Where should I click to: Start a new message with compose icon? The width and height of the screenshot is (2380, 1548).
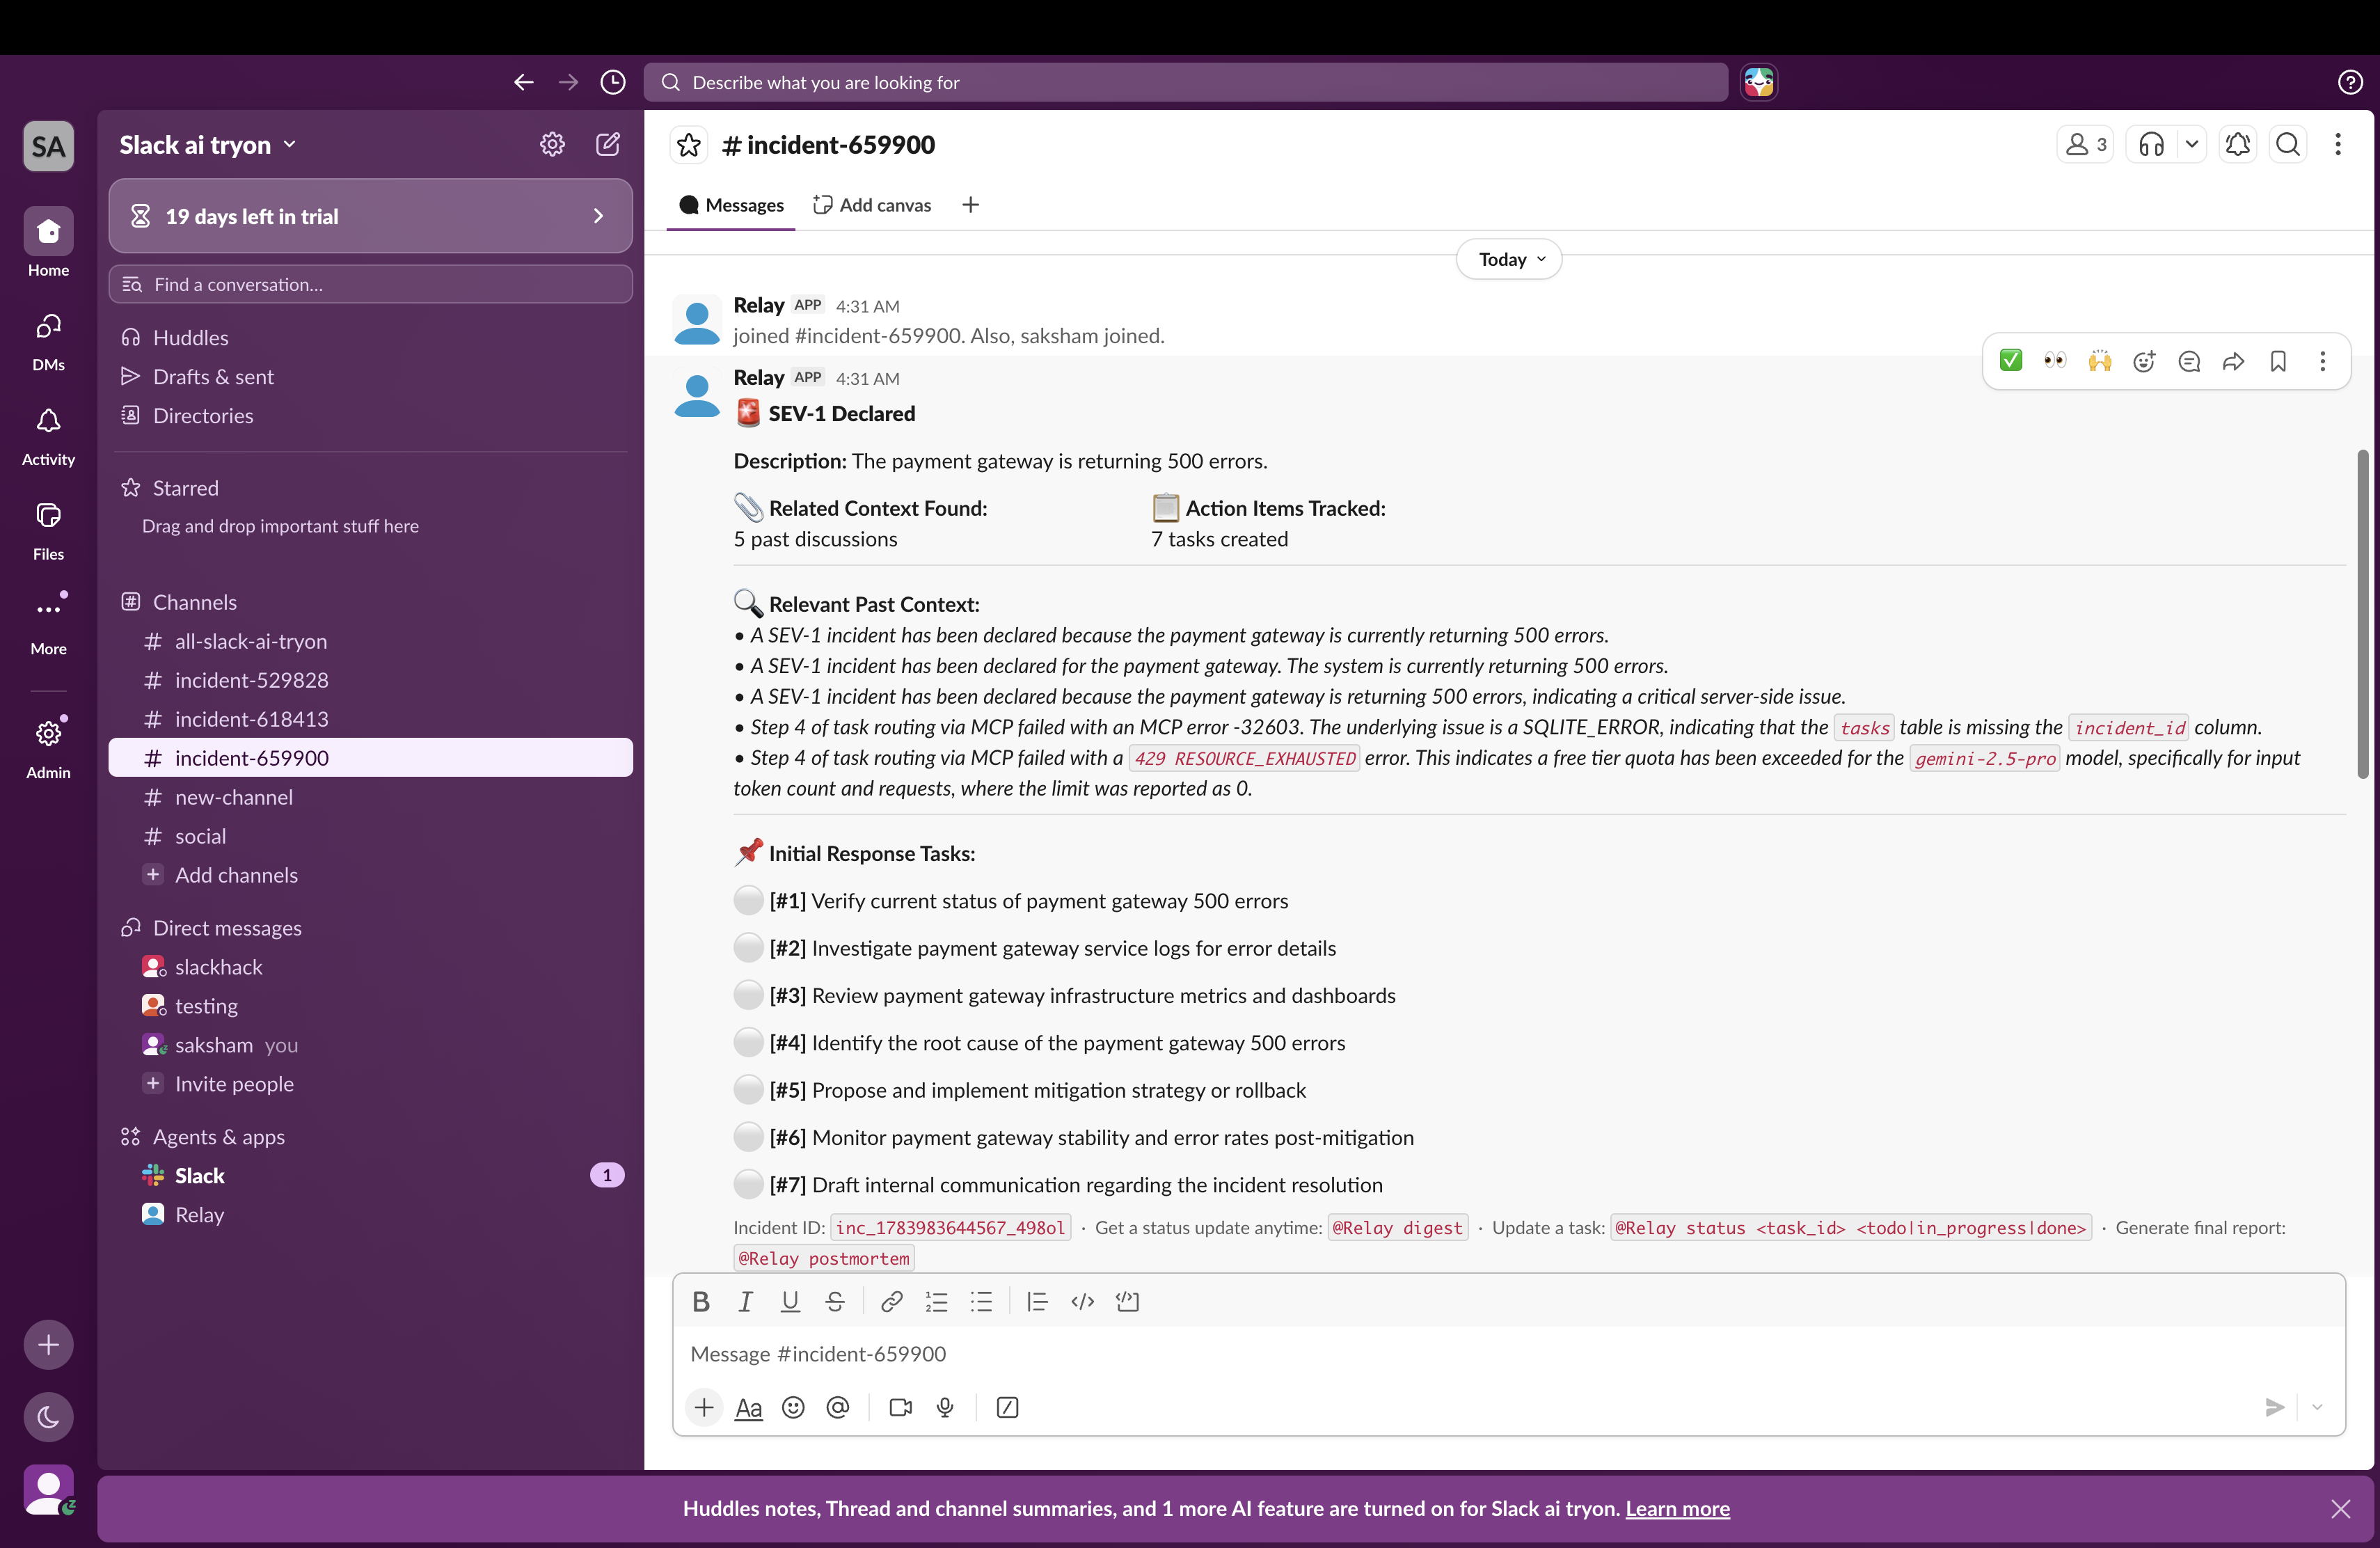point(607,144)
